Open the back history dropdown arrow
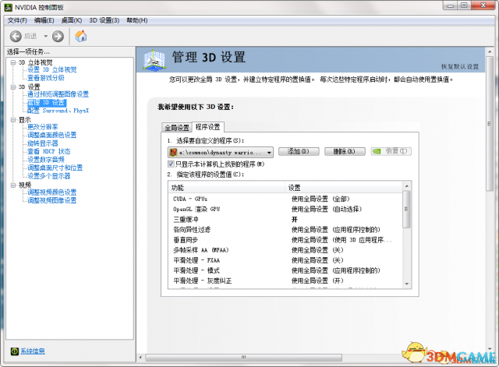 tap(45, 37)
